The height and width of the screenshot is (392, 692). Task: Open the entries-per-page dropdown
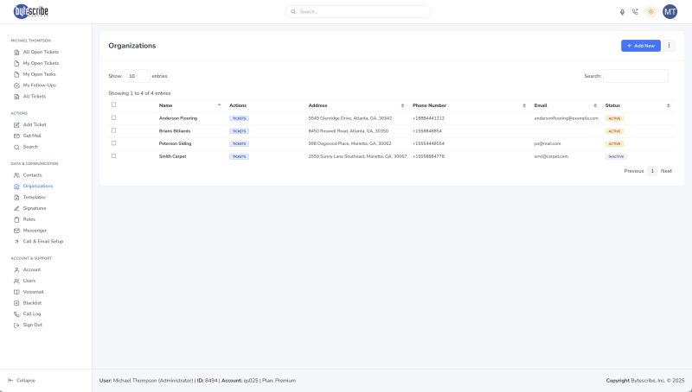click(x=137, y=76)
